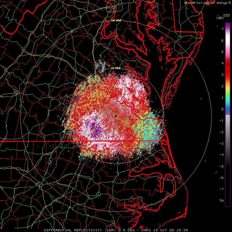Image resolution: width=232 pixels, height=232 pixels.
Task: Select the -6 dB scale value
Action: pyautogui.click(x=221, y=178)
